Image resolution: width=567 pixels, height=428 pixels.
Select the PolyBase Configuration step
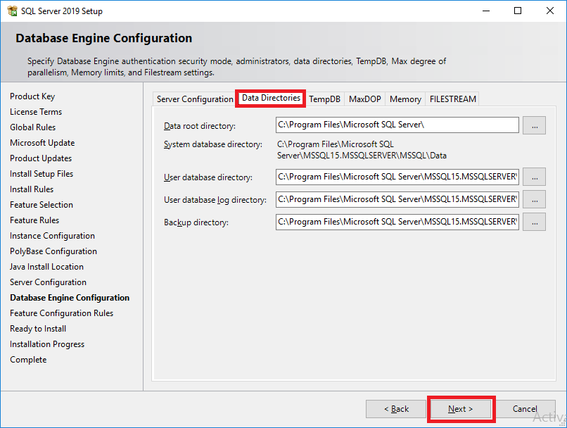[x=53, y=251]
